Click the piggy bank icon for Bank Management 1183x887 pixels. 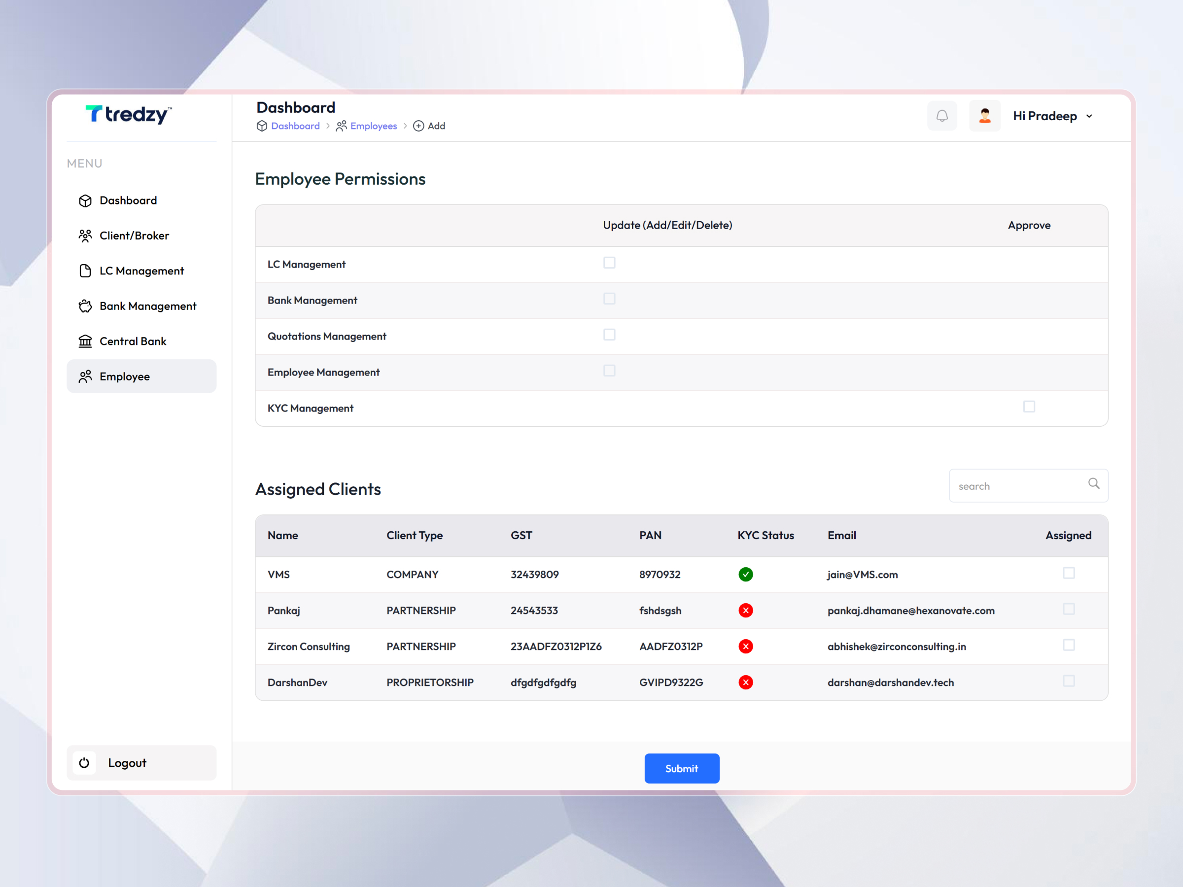click(x=86, y=306)
